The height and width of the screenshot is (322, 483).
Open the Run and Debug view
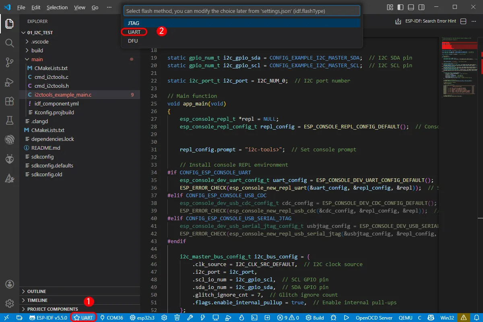coord(10,82)
